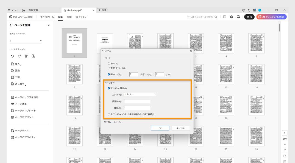This screenshot has height=163, width=295.
Task: Click the vertical scrollbar thumb
Action: click(x=279, y=27)
